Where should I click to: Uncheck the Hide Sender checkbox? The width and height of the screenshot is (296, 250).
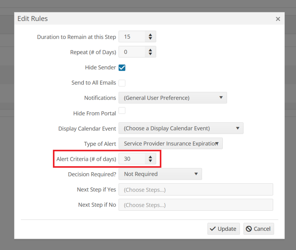pos(122,68)
